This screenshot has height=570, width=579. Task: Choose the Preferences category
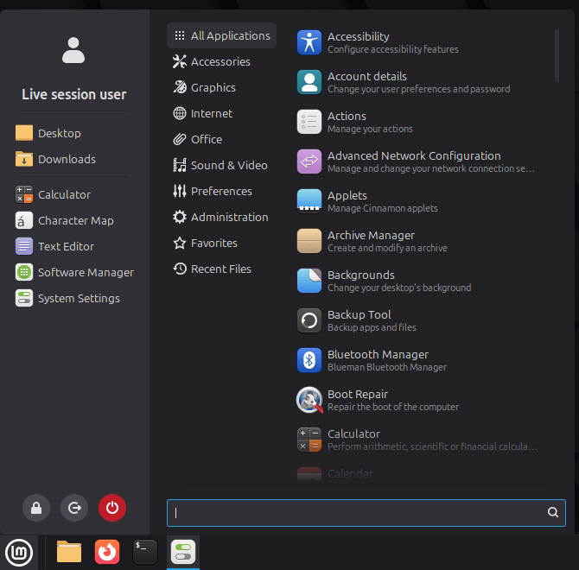[221, 191]
